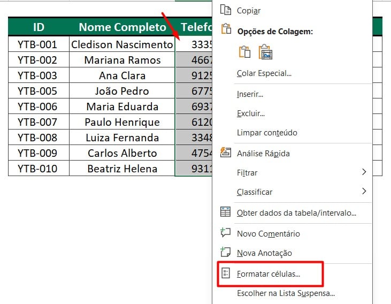Select cell YTB-003

point(39,75)
